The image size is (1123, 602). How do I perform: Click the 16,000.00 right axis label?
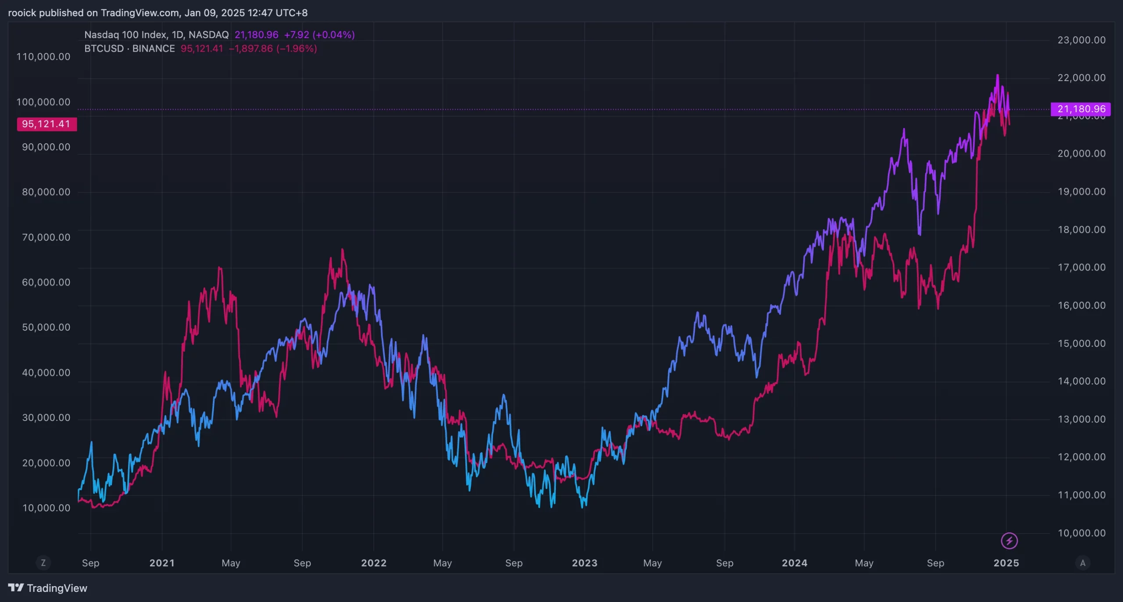[1081, 306]
